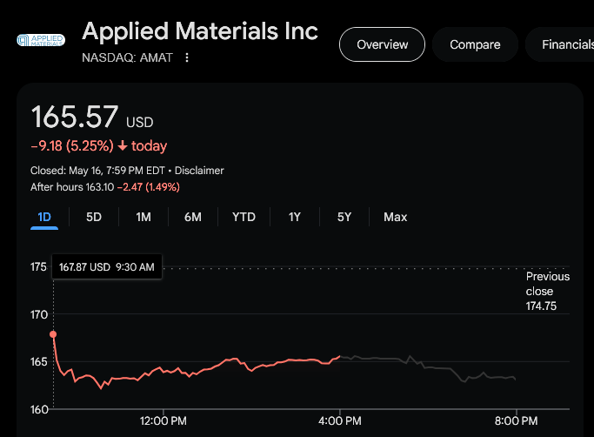
Task: Click the 160 y-axis label
Action: coord(39,410)
